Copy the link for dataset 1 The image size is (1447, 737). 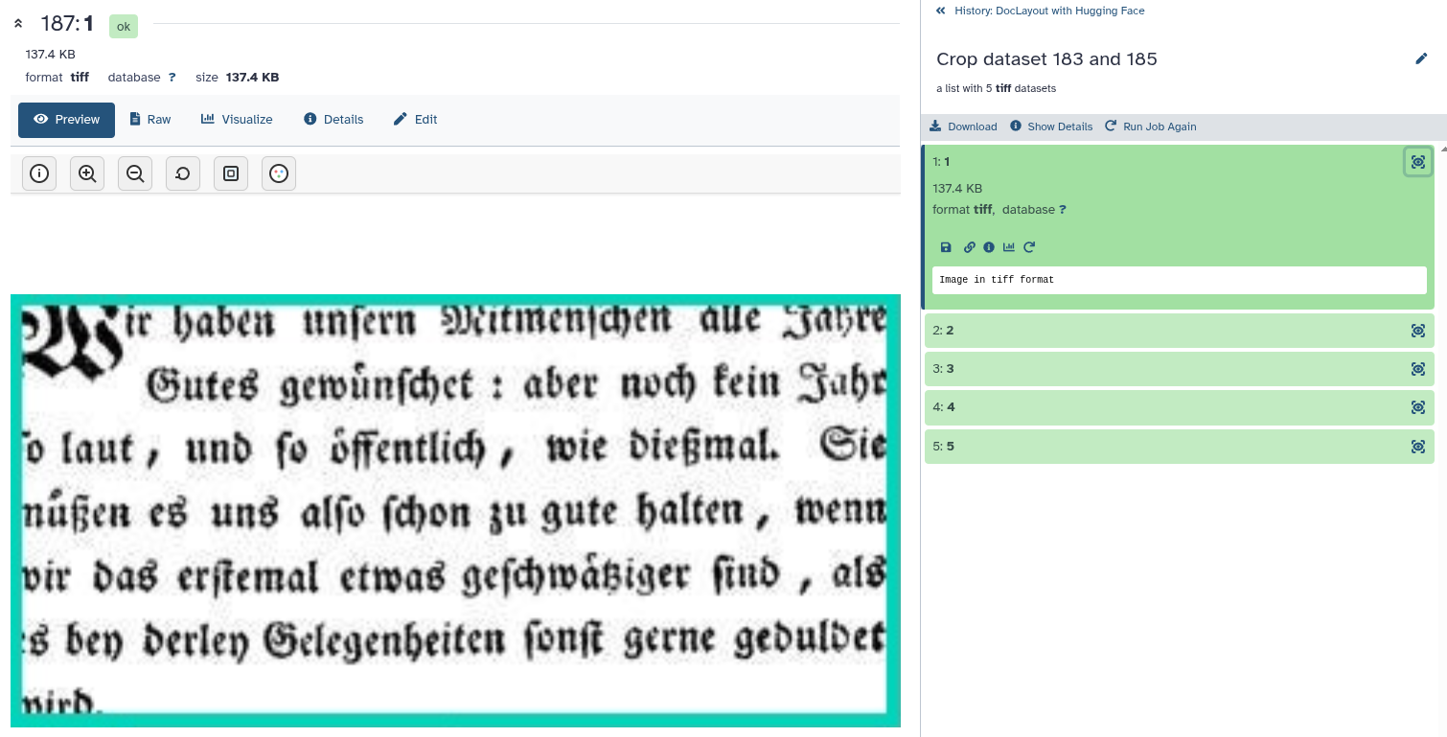(x=969, y=246)
